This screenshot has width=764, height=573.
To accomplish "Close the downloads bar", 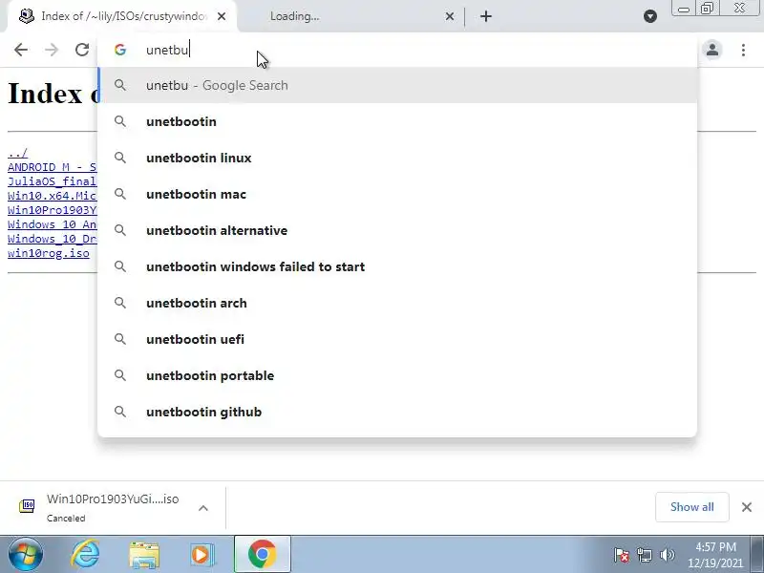I will coord(747,507).
